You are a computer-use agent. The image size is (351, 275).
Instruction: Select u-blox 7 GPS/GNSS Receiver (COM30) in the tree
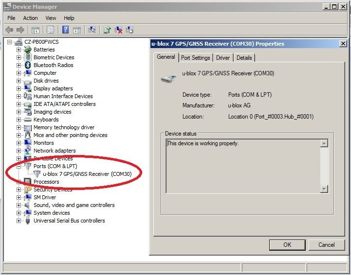click(x=87, y=174)
